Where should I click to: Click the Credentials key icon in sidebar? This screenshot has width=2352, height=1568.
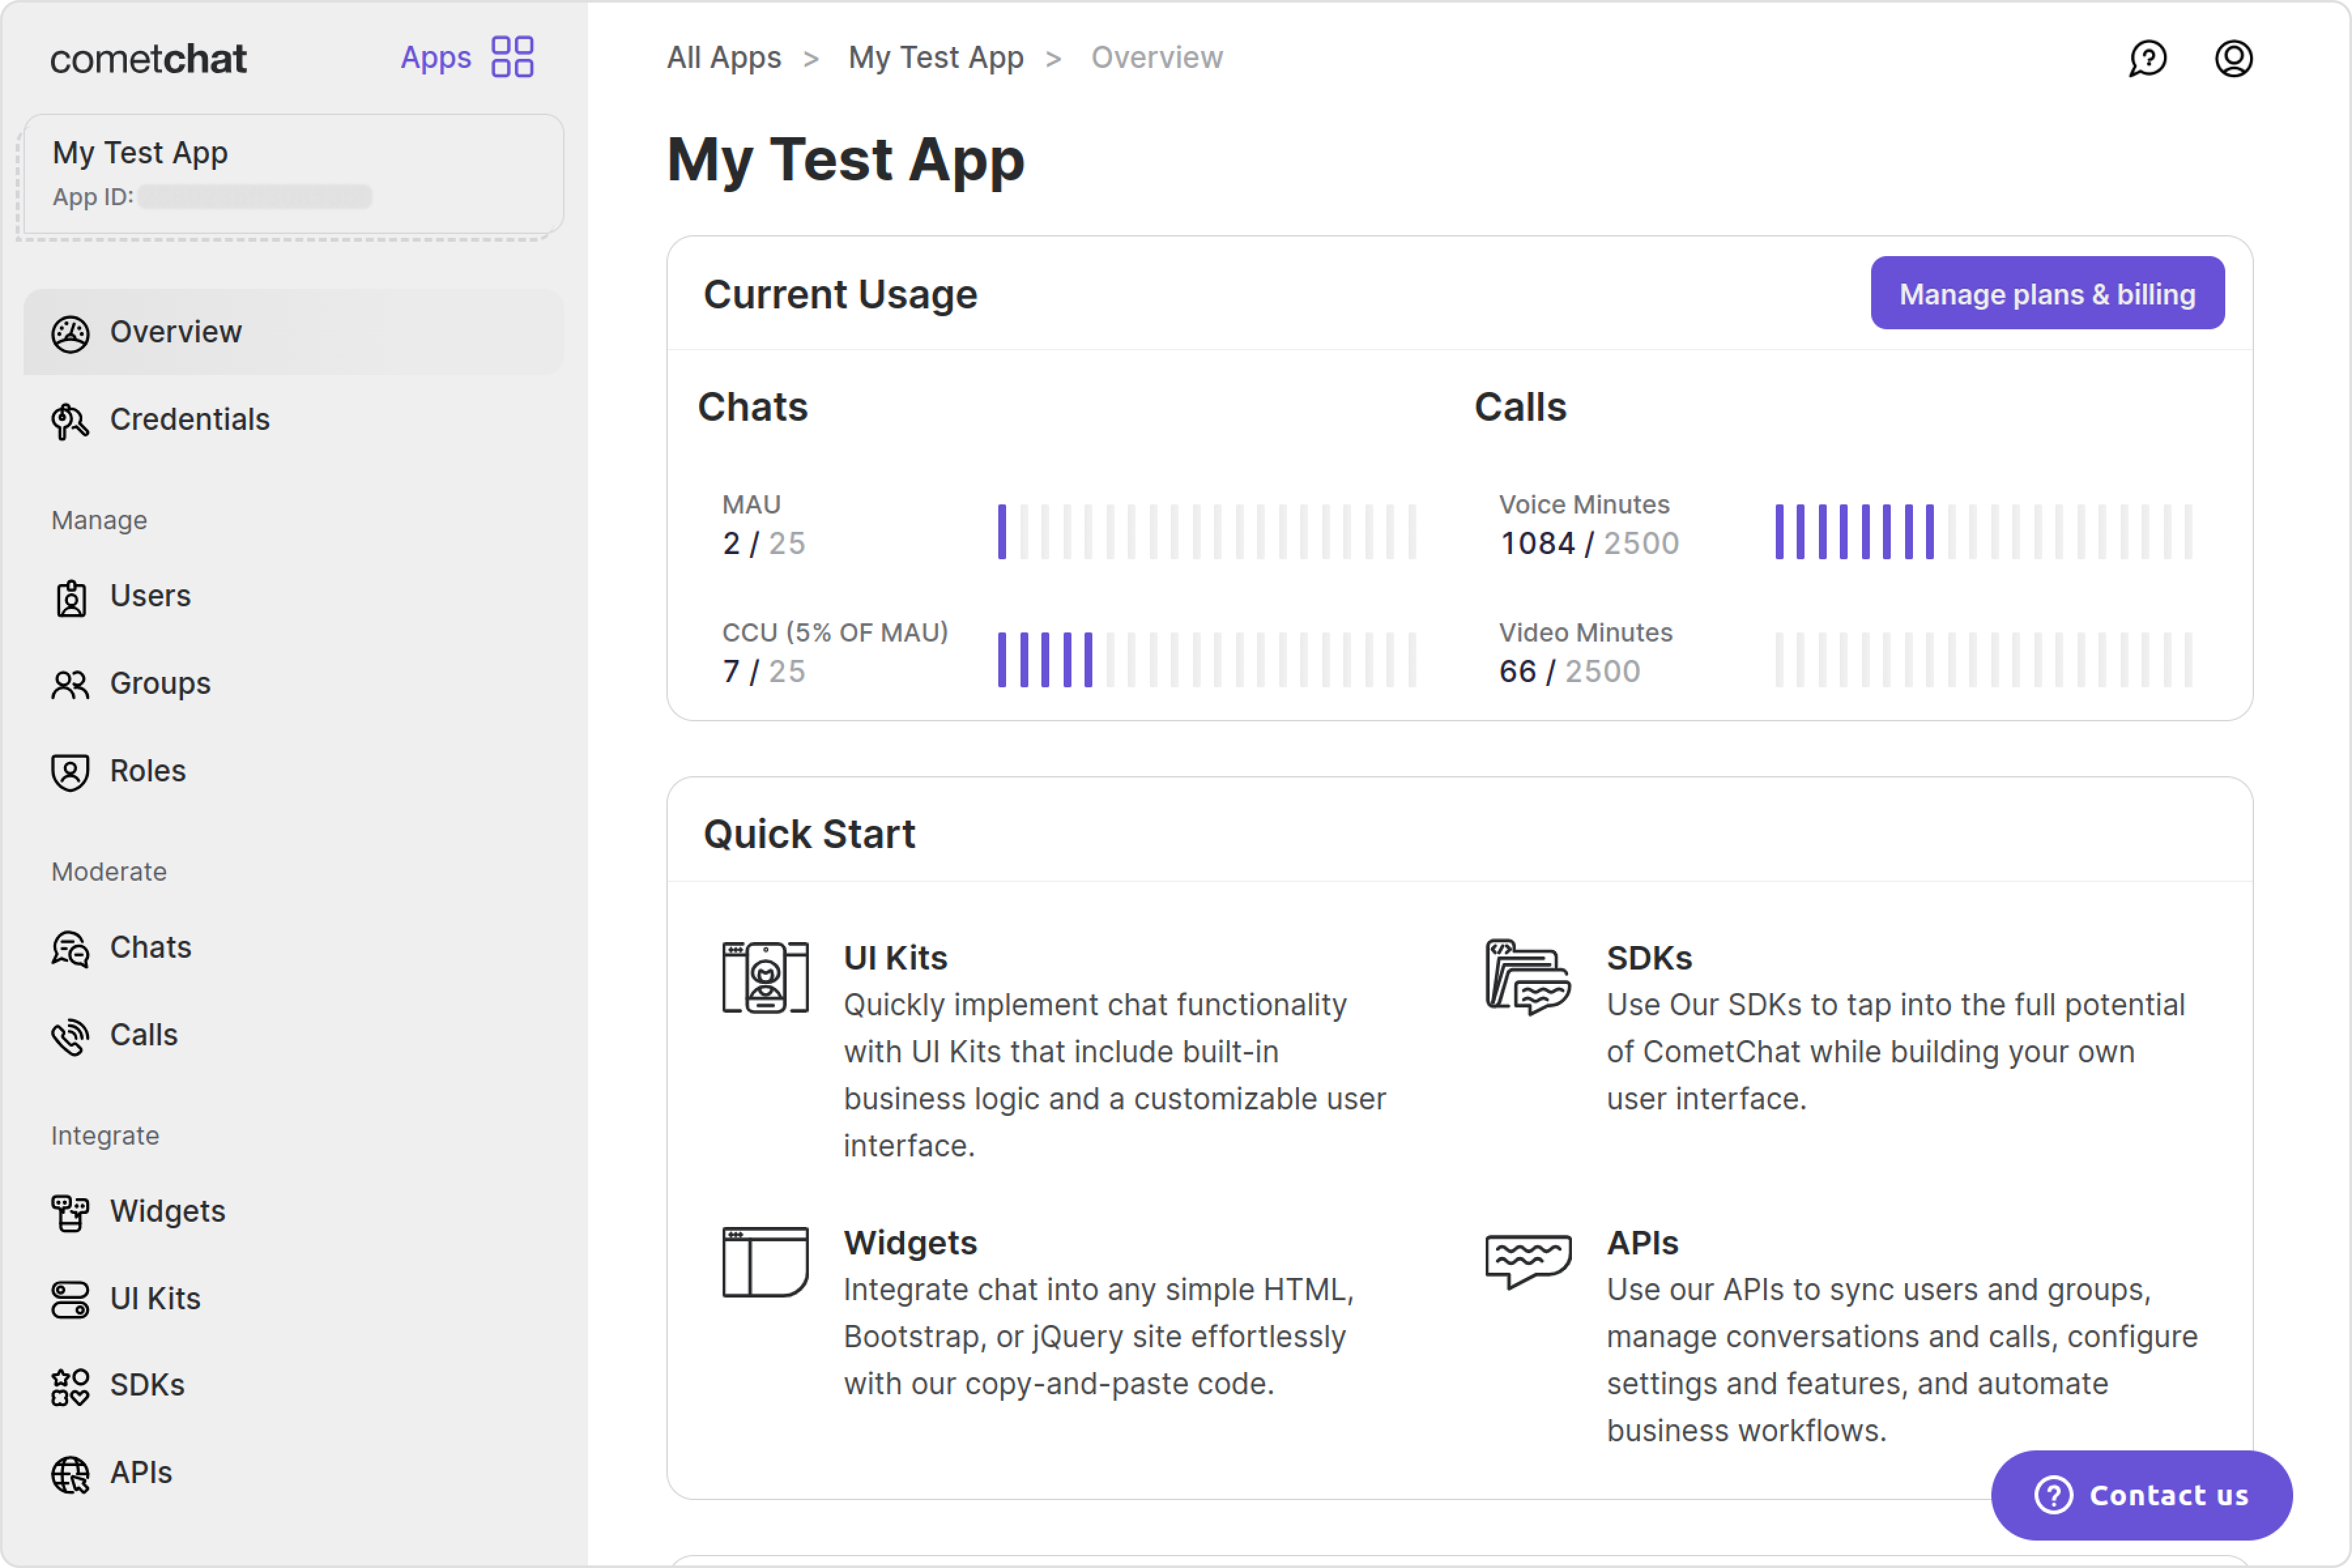[70, 420]
